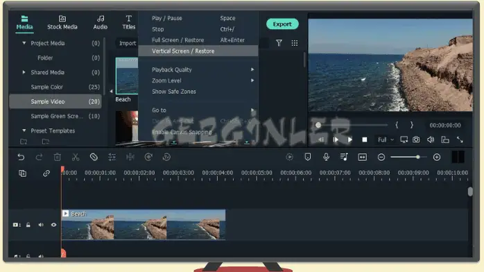This screenshot has width=484, height=272.
Task: Split the clip with the scissors icon
Action: (76, 157)
